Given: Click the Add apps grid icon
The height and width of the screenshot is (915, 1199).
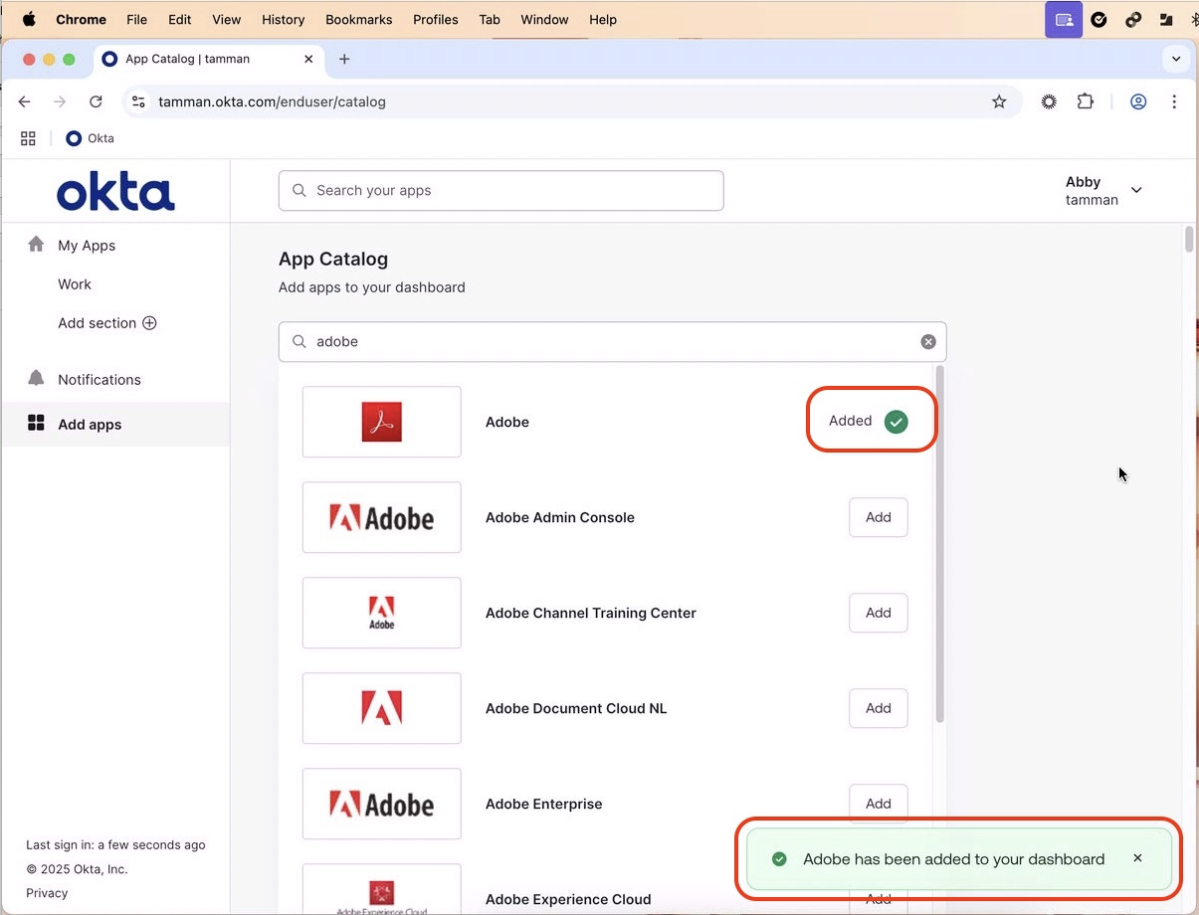Looking at the screenshot, I should pos(36,424).
